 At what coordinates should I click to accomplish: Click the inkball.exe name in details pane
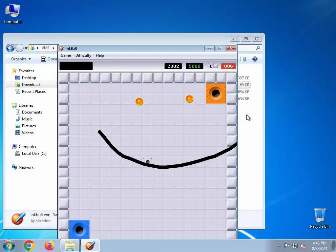pos(40,215)
